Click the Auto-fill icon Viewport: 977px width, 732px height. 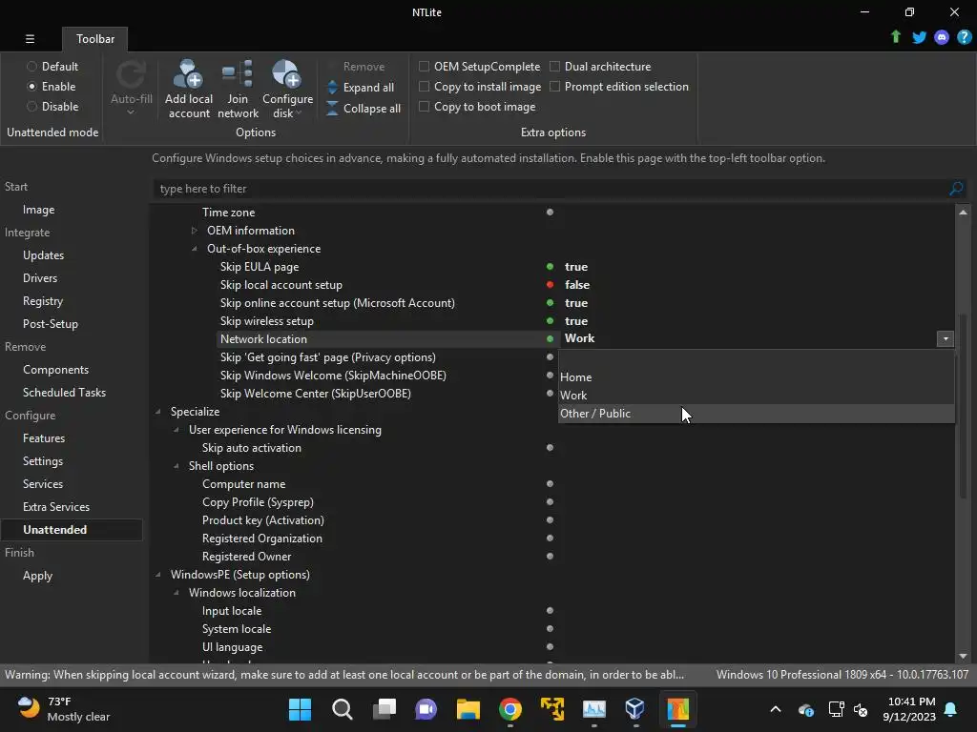pos(131,74)
